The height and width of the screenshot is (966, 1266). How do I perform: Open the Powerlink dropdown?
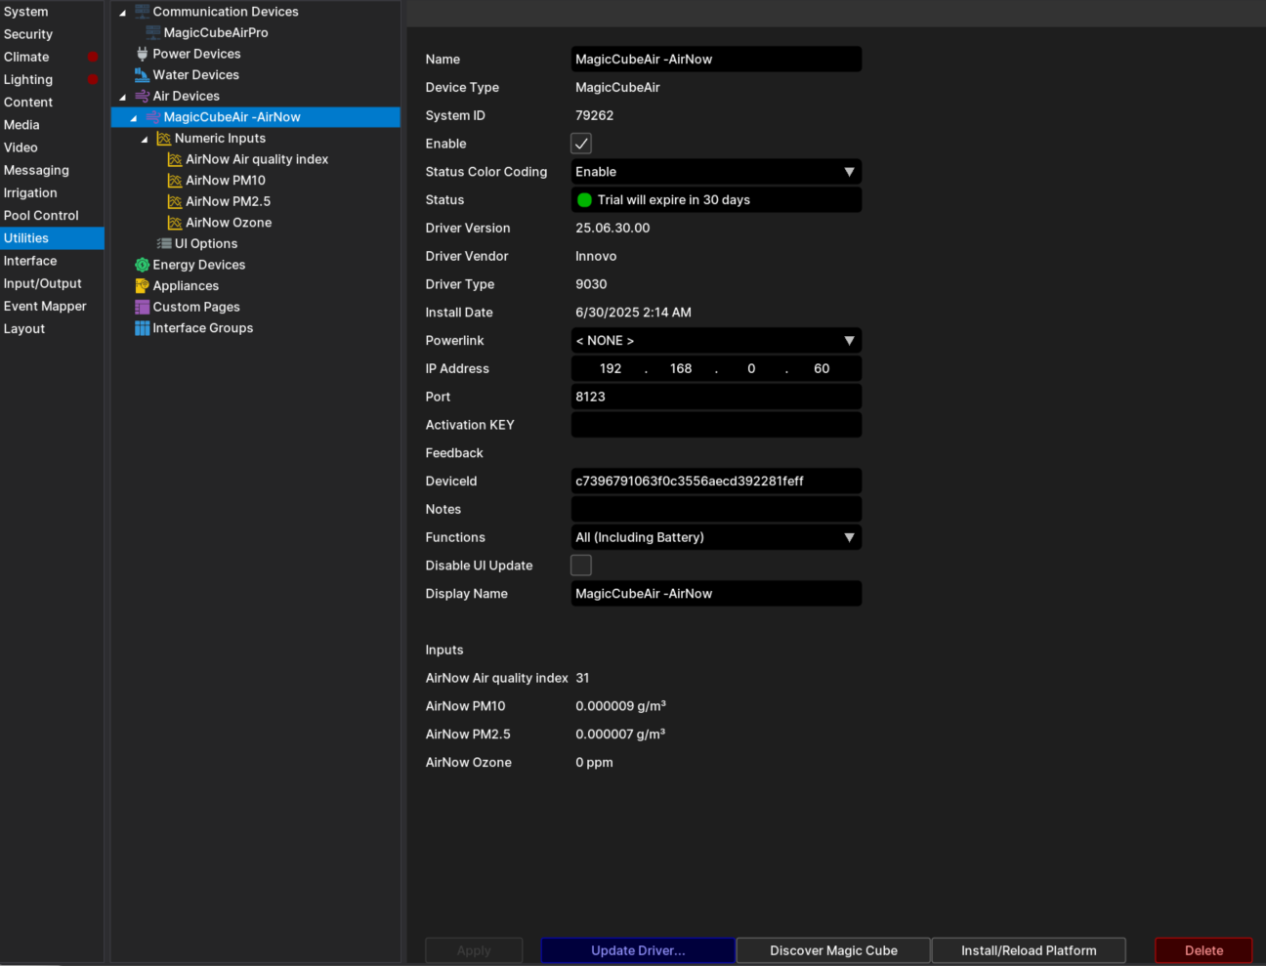tap(716, 341)
